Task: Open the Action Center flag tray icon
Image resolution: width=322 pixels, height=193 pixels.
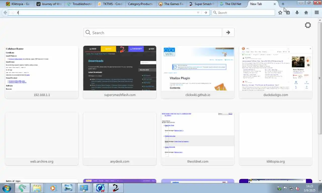Action: click(285, 188)
